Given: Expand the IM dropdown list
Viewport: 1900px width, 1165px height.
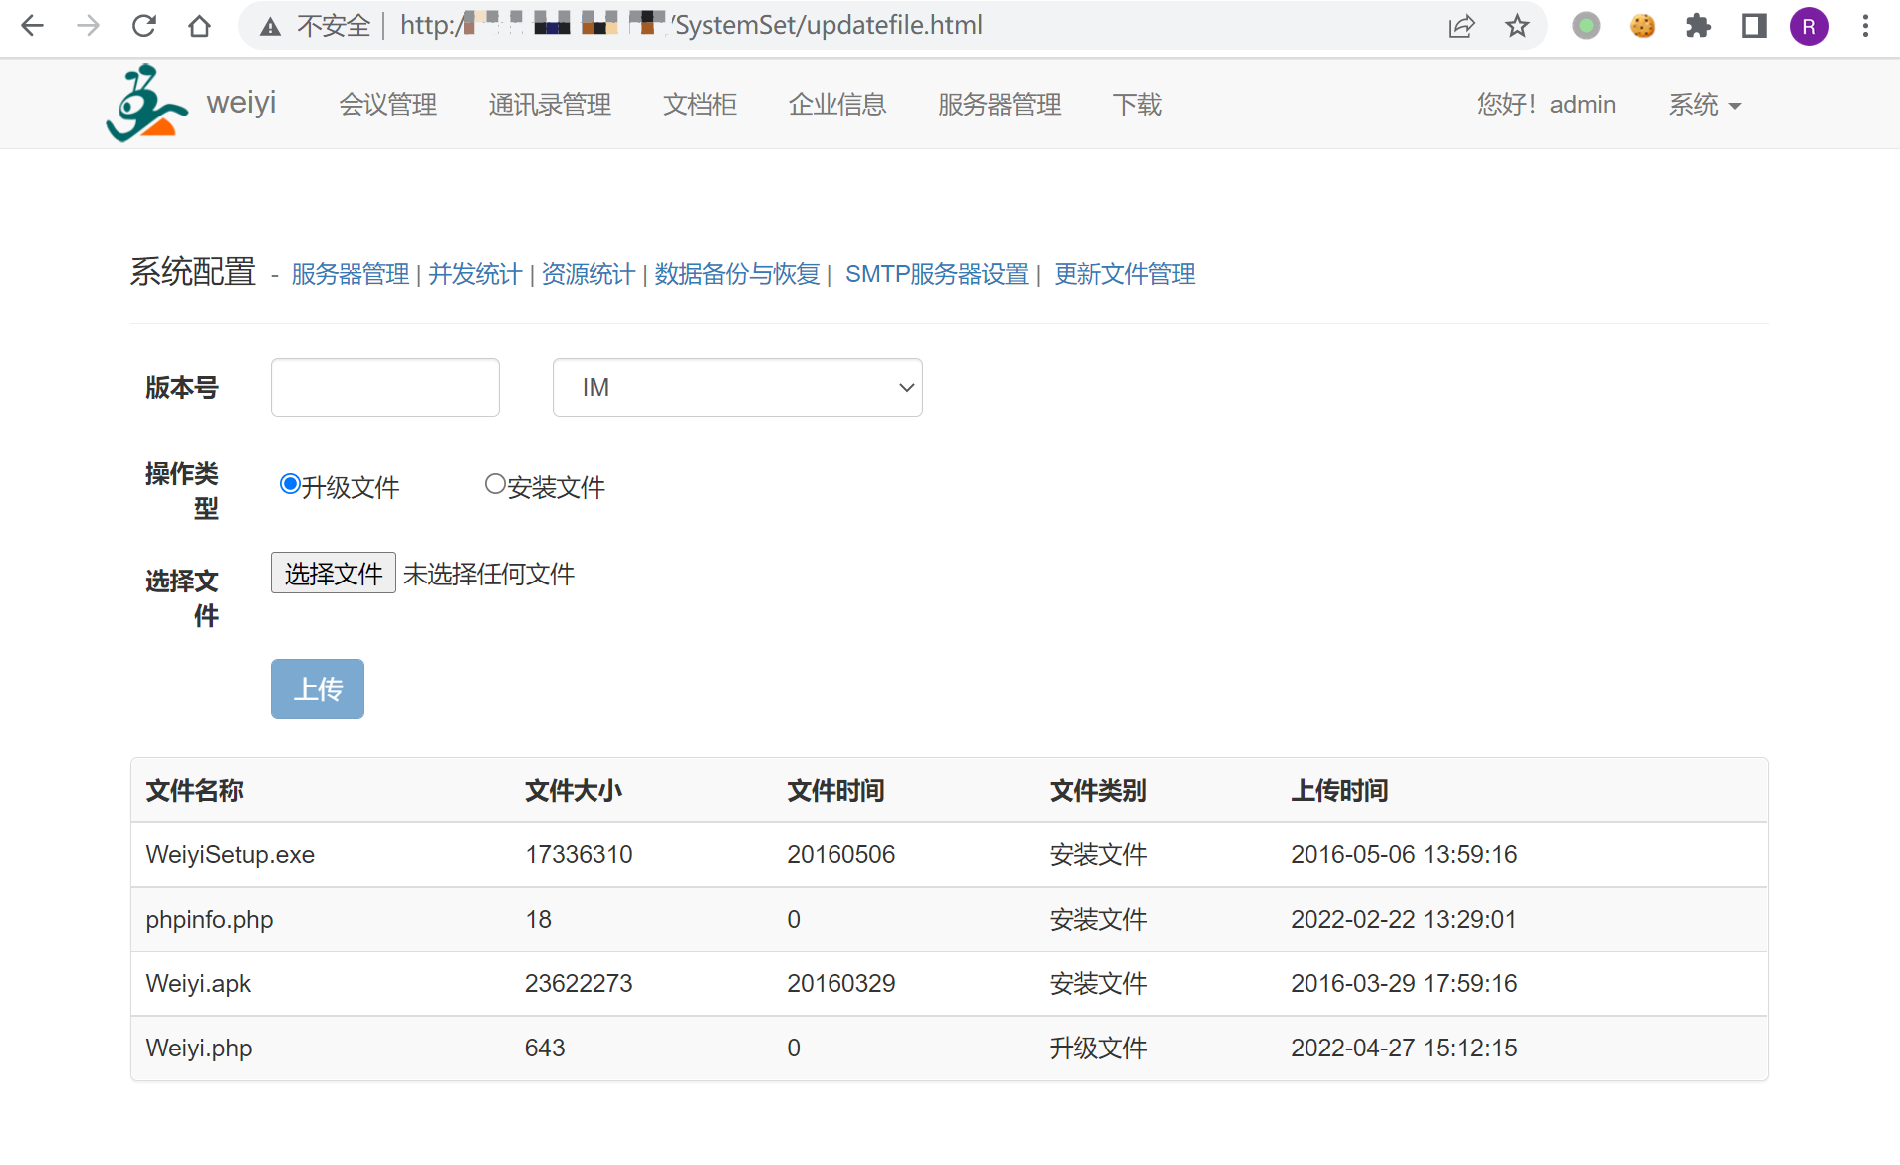Looking at the screenshot, I should 737,387.
